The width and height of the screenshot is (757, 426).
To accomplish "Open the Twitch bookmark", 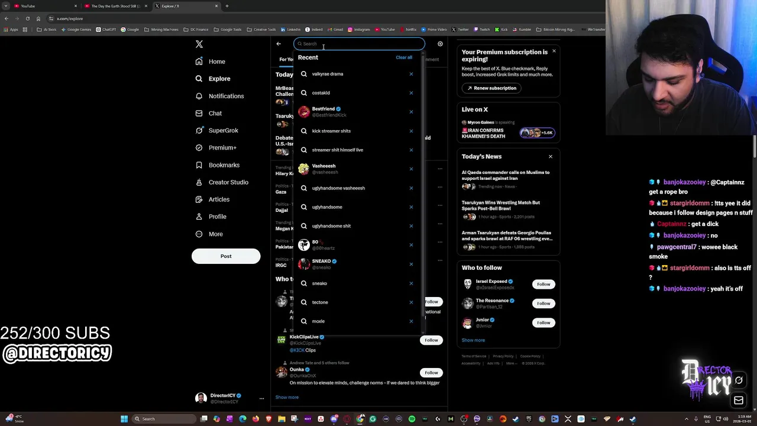I will click(x=482, y=30).
